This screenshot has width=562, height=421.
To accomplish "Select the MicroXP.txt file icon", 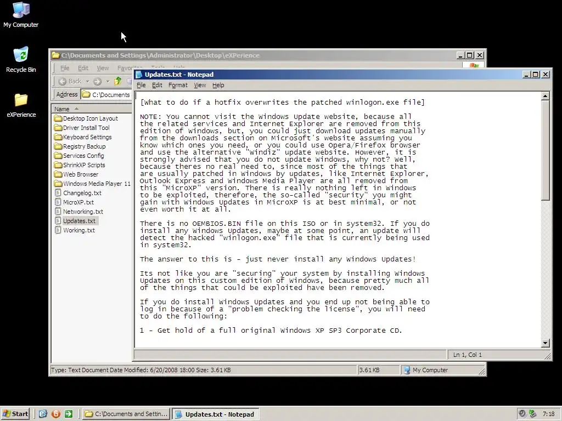I will coord(58,202).
